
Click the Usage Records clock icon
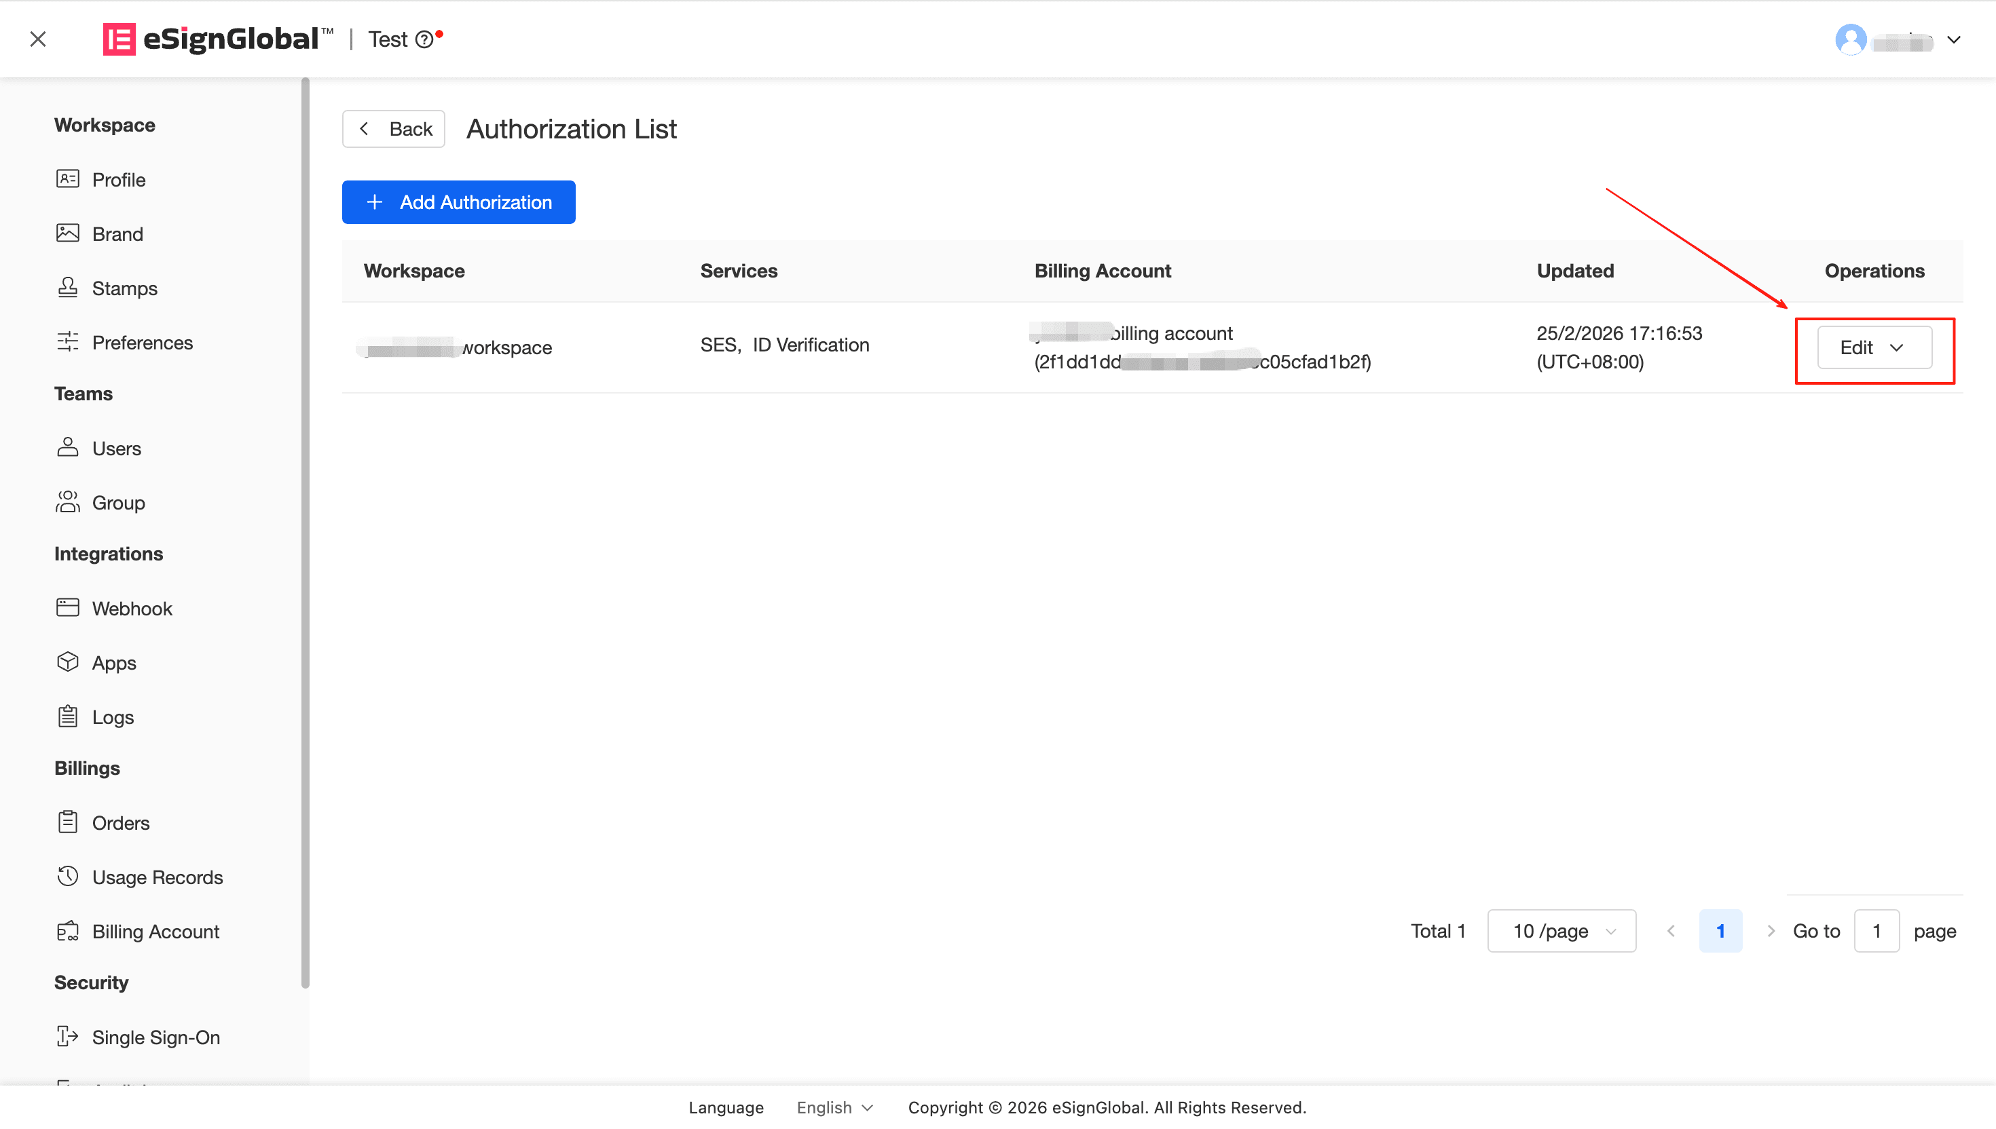[67, 877]
